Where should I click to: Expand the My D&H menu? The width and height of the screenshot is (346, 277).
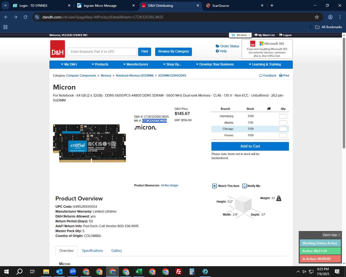pyautogui.click(x=69, y=64)
